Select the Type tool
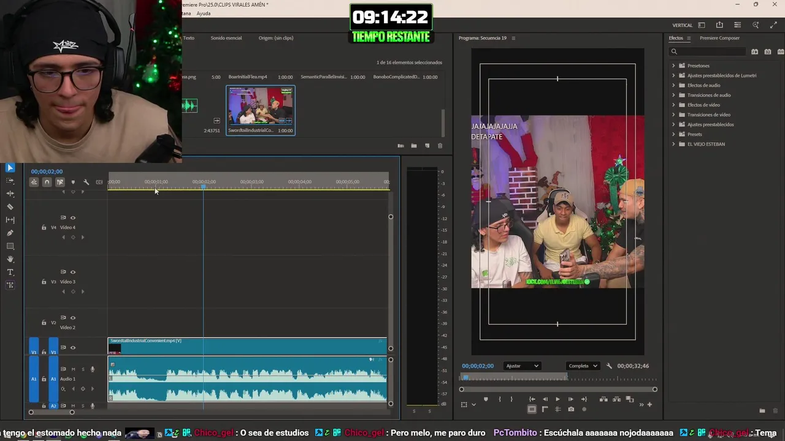This screenshot has width=785, height=441. coord(10,272)
